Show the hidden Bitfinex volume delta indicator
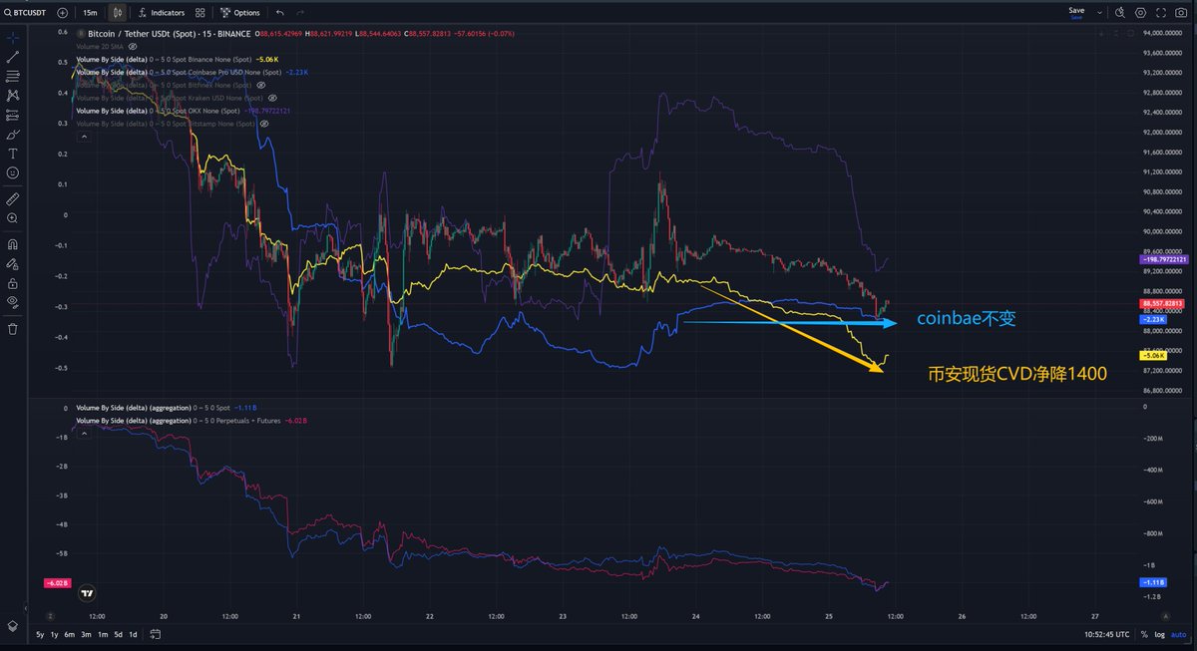The width and height of the screenshot is (1197, 651). (261, 85)
